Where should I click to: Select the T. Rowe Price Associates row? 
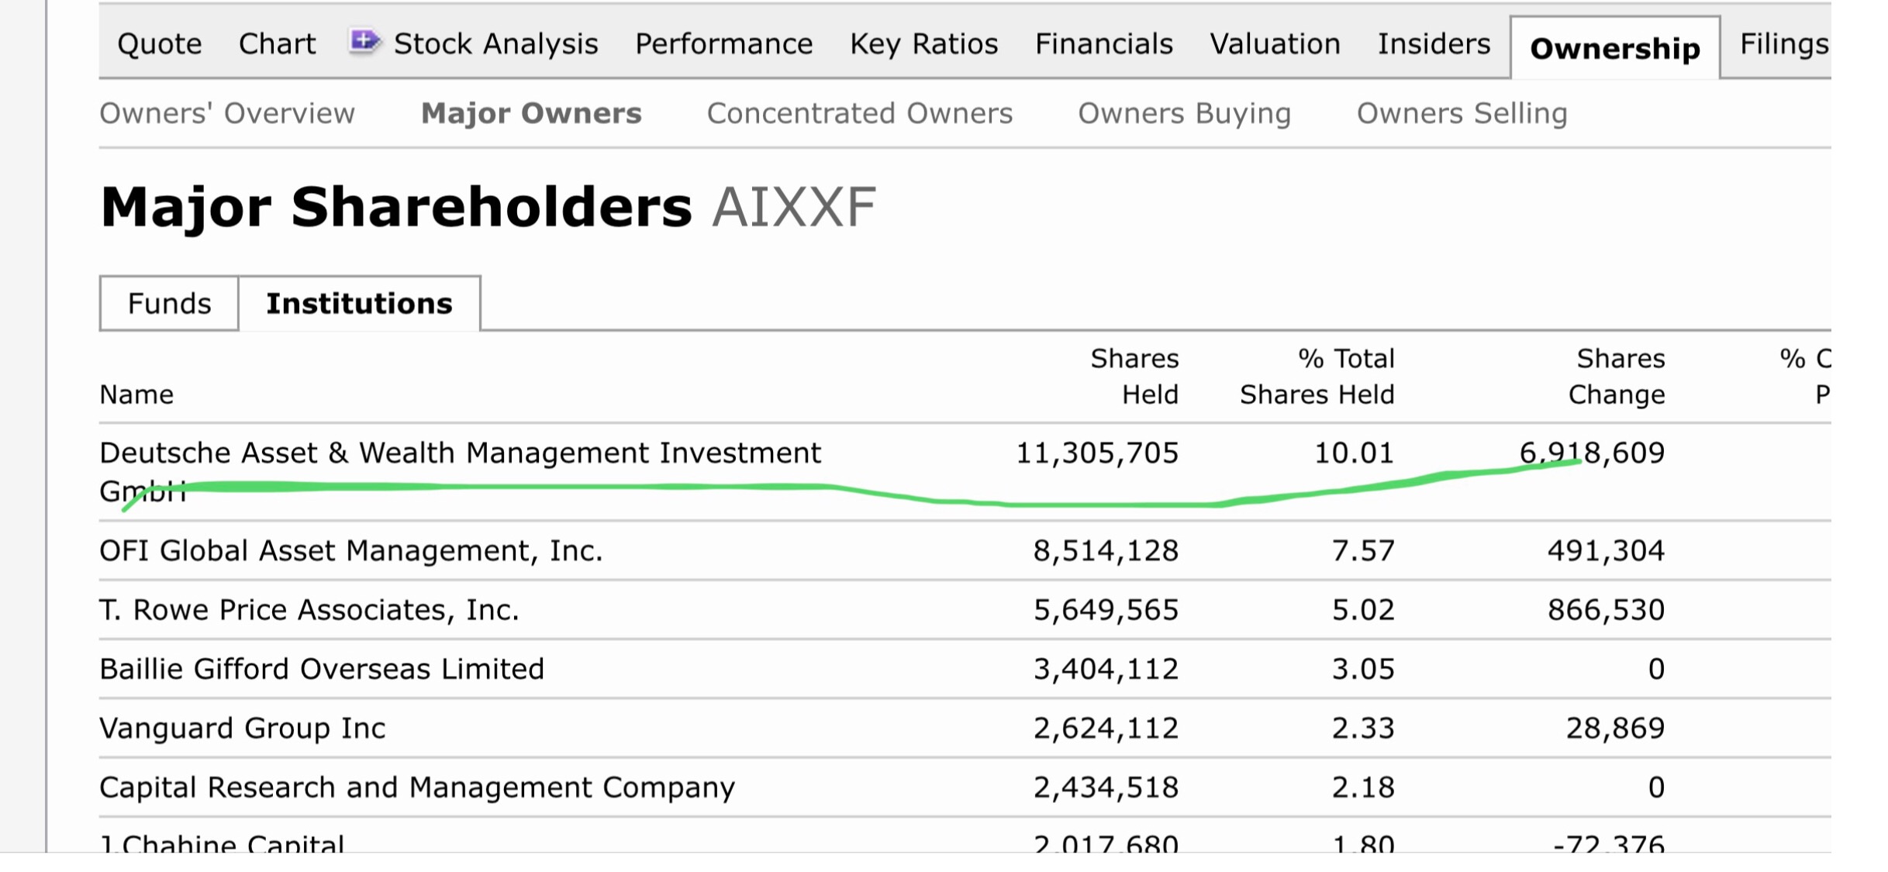coord(309,610)
